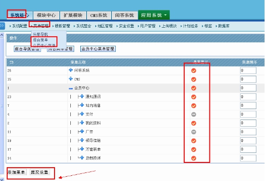Screen dimensions: 265x181
Task: Click the 提交设置 button
Action: tap(40, 172)
